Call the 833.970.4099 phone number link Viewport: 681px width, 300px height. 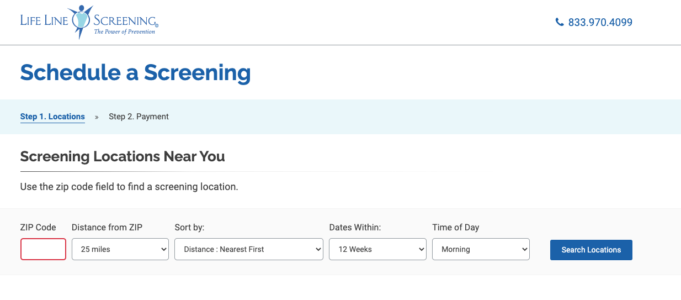pyautogui.click(x=600, y=22)
